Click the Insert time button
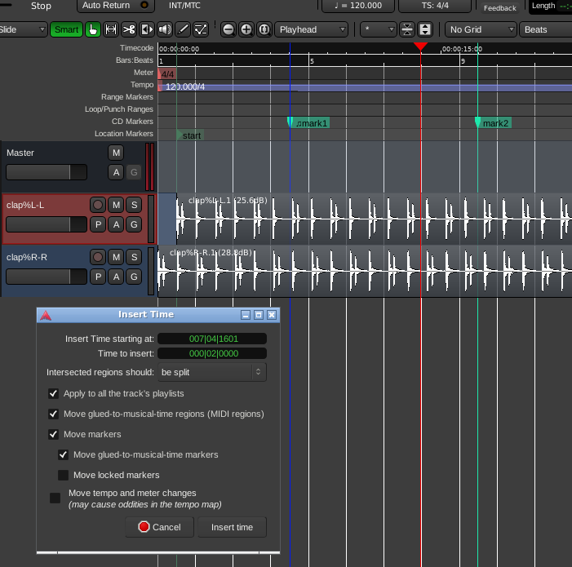The image size is (572, 567). tap(232, 527)
